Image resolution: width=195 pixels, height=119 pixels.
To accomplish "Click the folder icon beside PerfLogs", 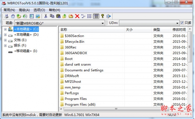I will coord(62,93).
